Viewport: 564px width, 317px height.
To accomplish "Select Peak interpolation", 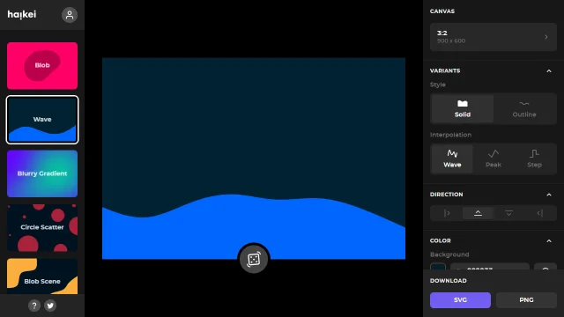I will click(493, 158).
